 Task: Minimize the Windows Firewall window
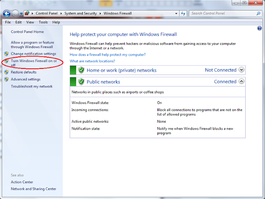236,3
